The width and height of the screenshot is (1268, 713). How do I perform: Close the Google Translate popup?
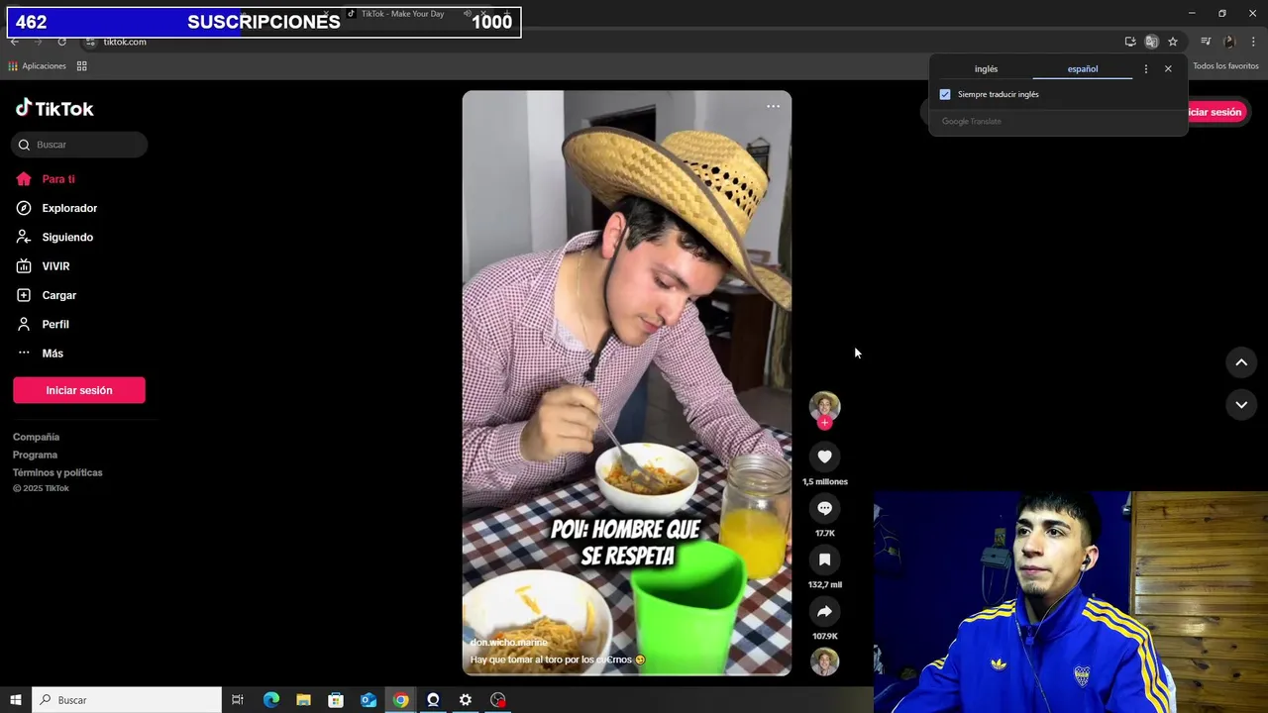(x=1168, y=69)
